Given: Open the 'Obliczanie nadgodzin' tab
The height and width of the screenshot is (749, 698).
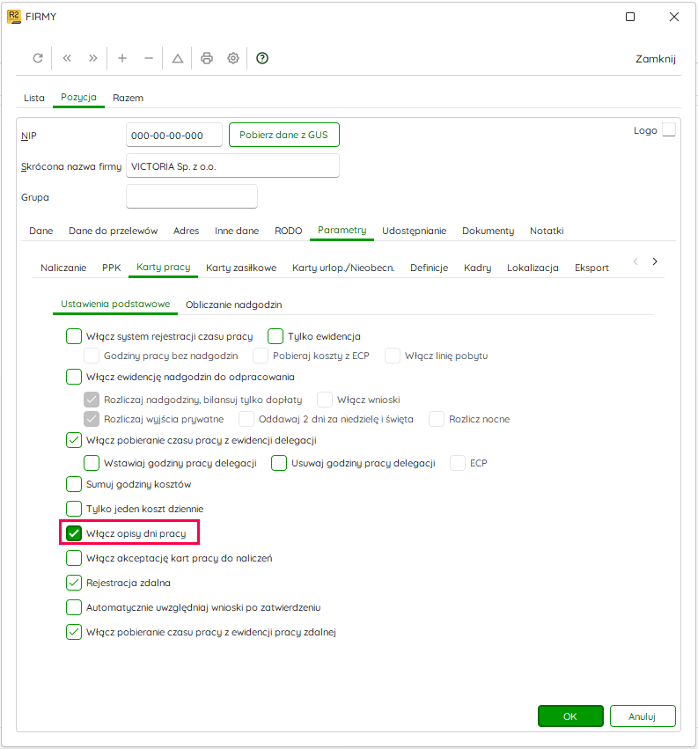Looking at the screenshot, I should click(233, 305).
